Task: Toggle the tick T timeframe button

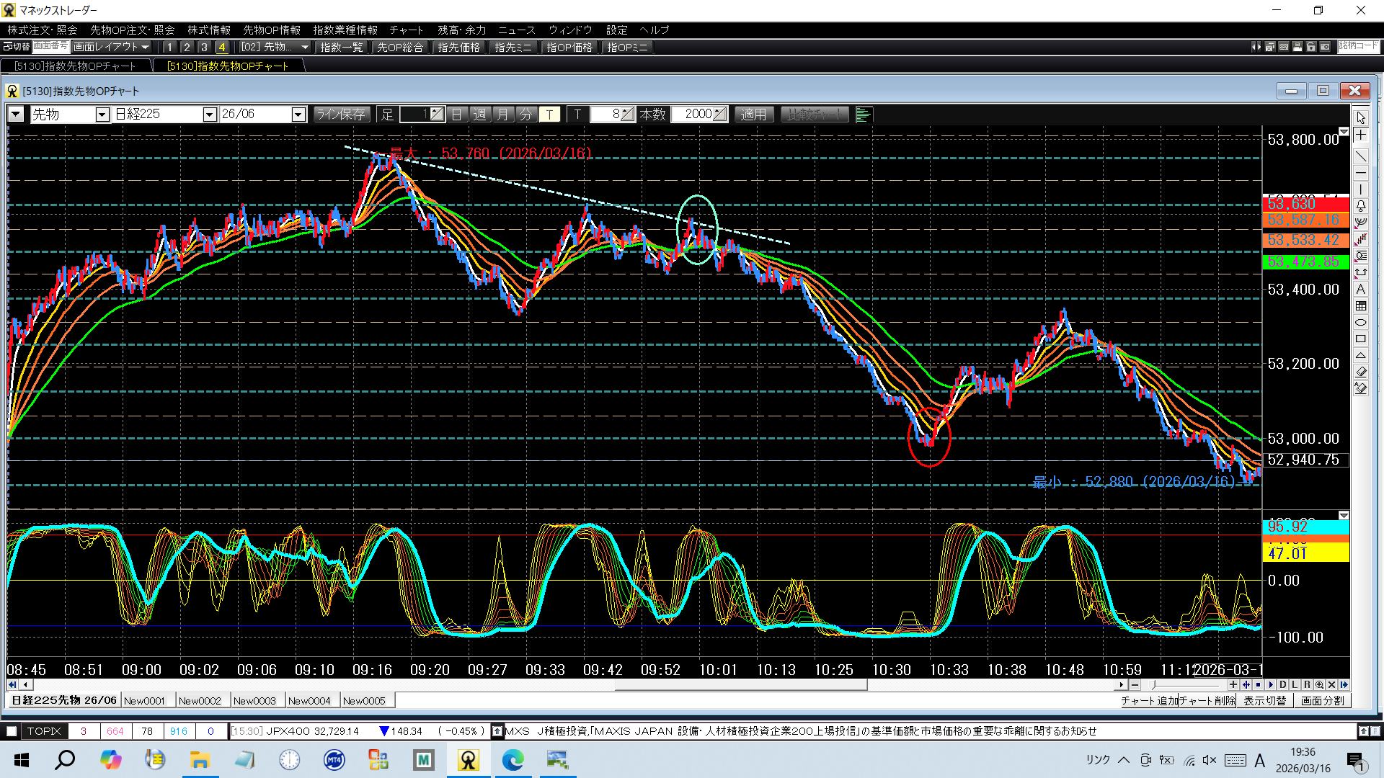Action: [549, 115]
